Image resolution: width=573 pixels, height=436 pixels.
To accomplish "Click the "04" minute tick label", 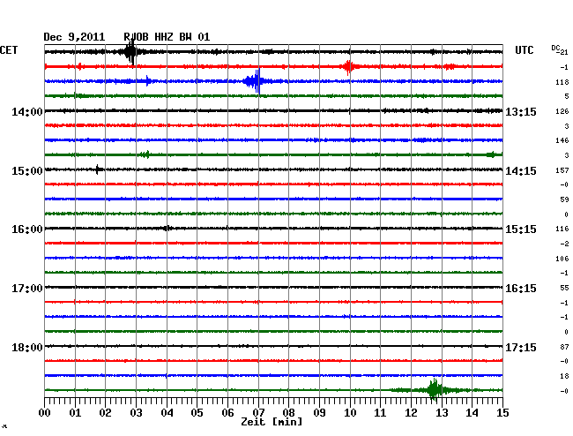I will point(167,413).
